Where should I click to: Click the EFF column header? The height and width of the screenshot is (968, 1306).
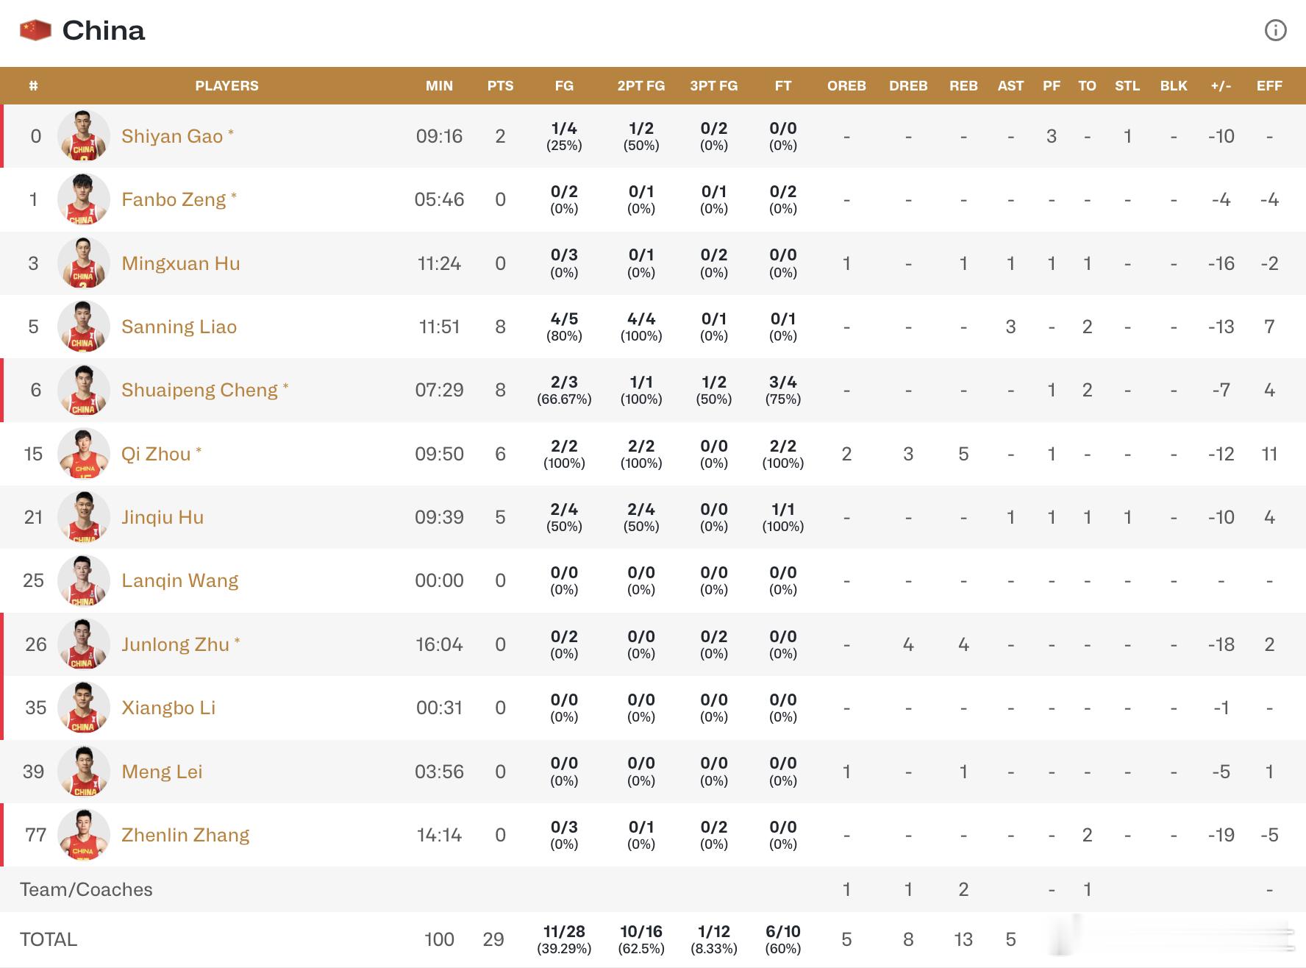(1269, 86)
